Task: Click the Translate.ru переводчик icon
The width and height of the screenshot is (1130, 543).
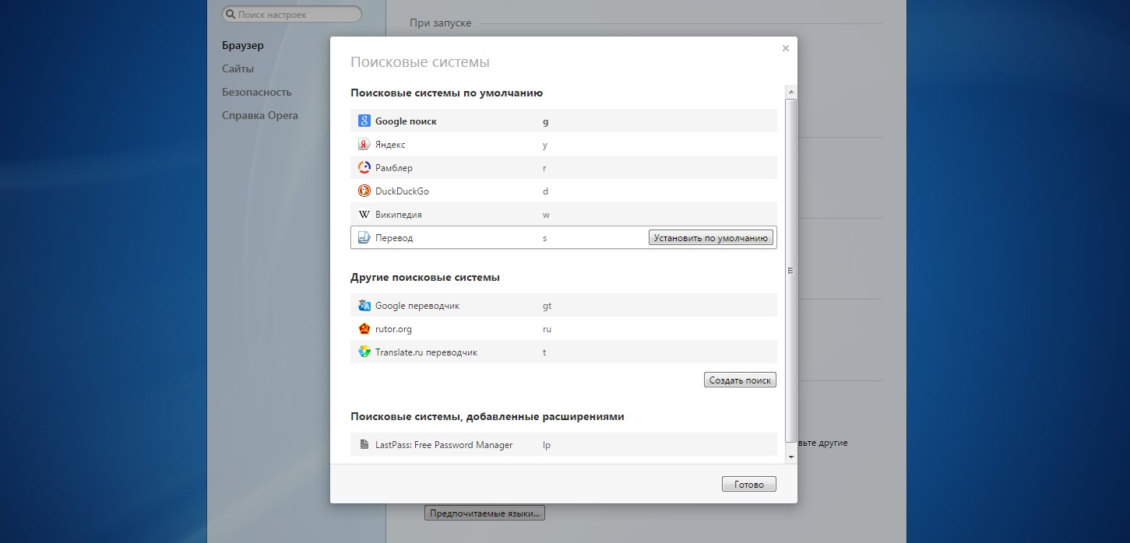Action: (364, 352)
